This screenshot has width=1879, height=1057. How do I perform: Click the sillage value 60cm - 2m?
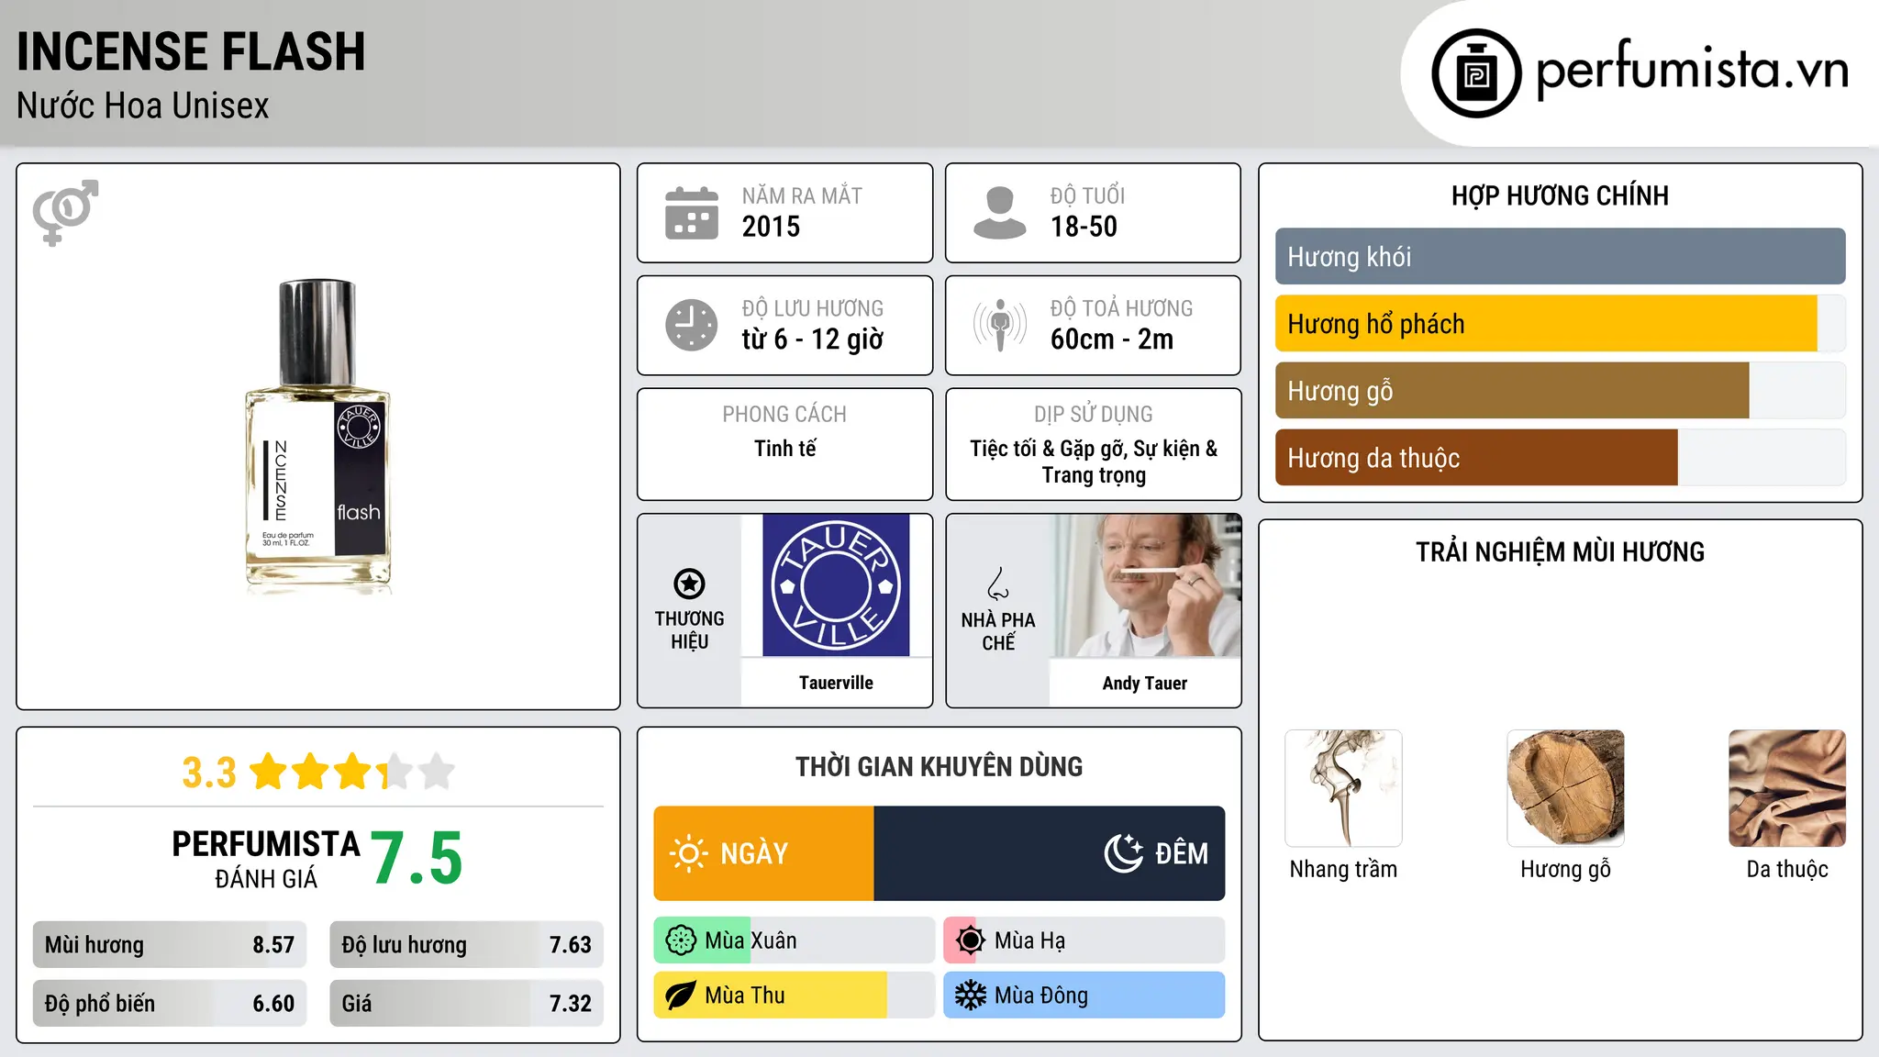point(1112,339)
